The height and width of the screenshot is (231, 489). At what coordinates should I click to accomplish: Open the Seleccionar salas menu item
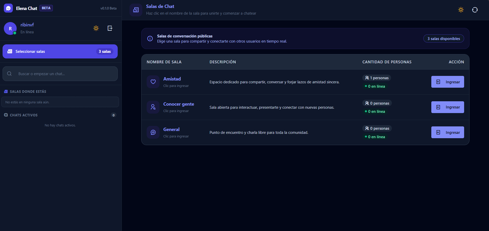60,52
